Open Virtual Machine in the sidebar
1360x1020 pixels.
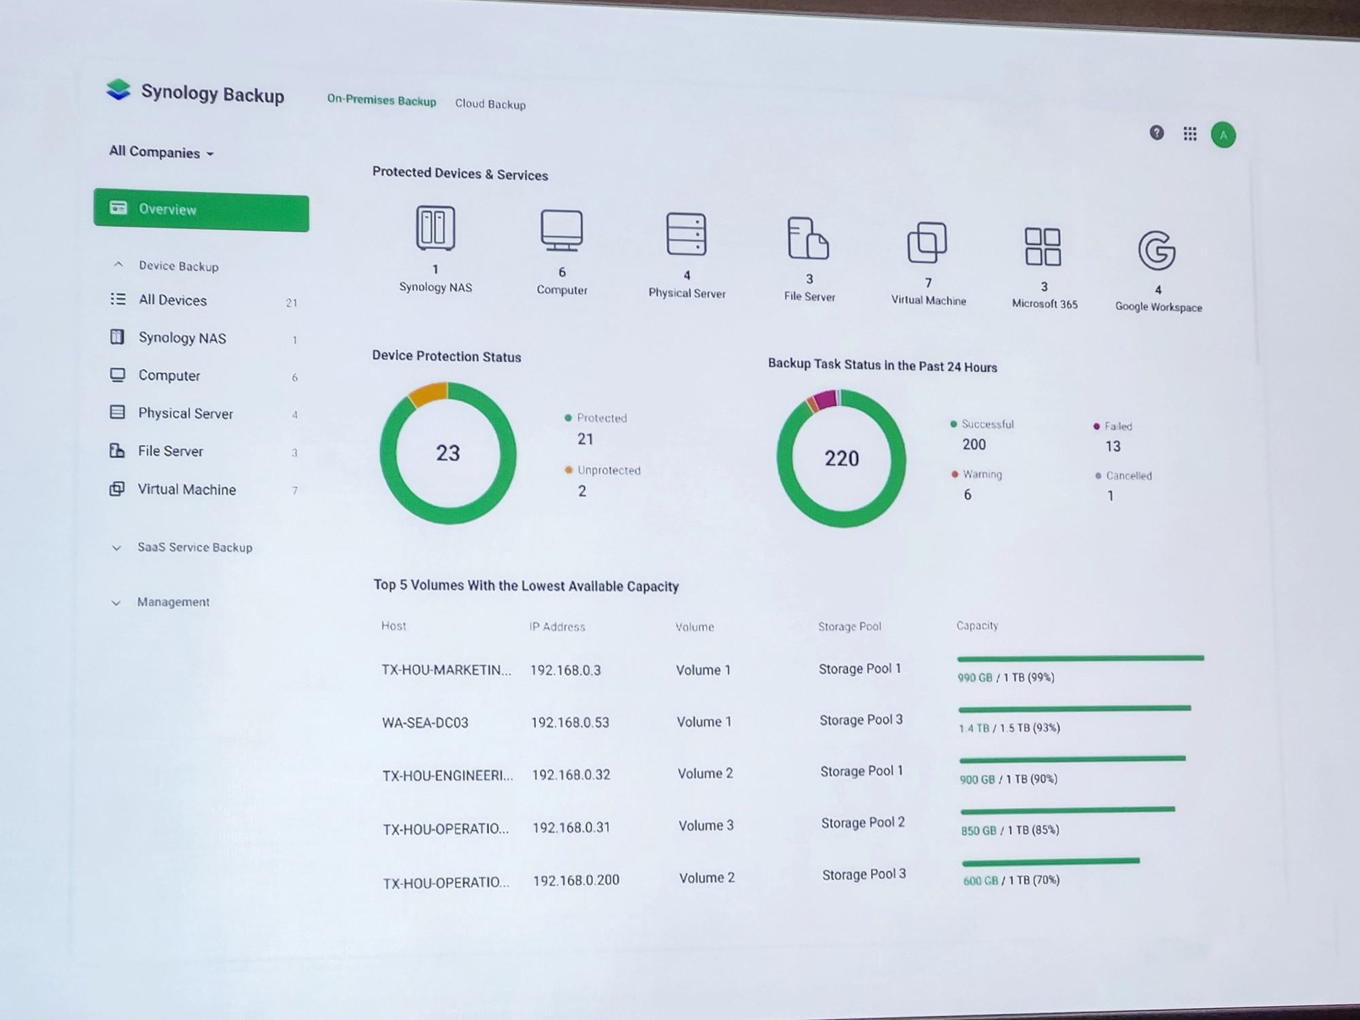tap(204, 490)
